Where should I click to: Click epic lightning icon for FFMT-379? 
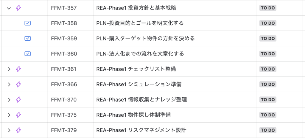[18, 130]
